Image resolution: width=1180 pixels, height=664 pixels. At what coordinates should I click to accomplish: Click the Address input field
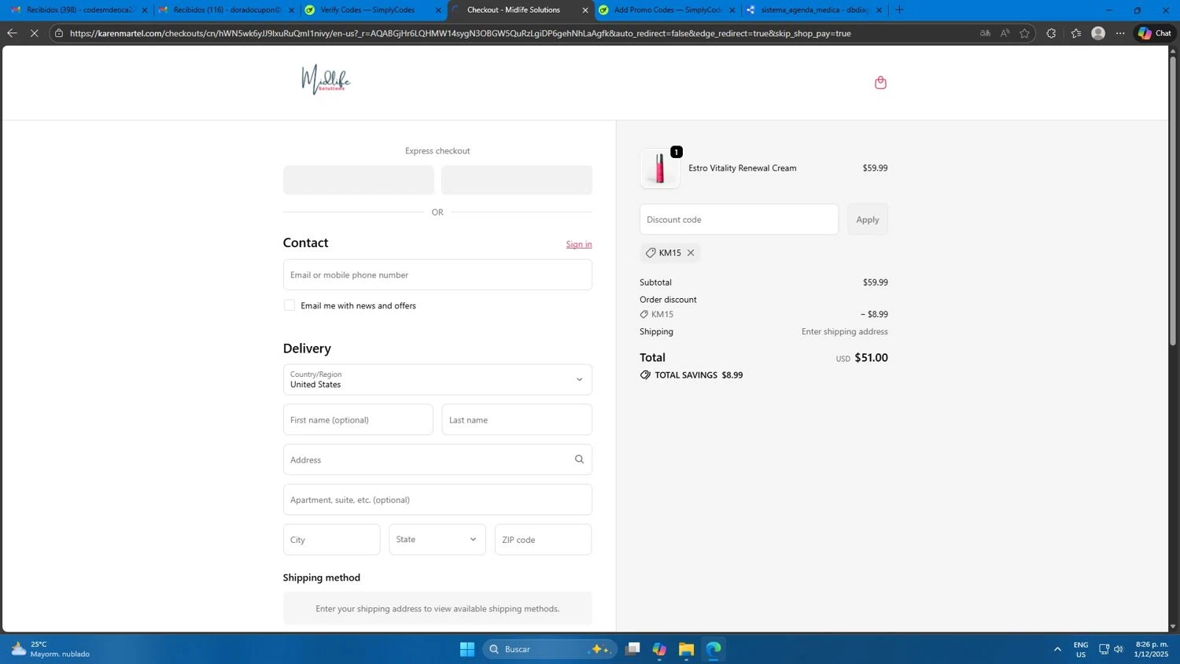click(437, 459)
